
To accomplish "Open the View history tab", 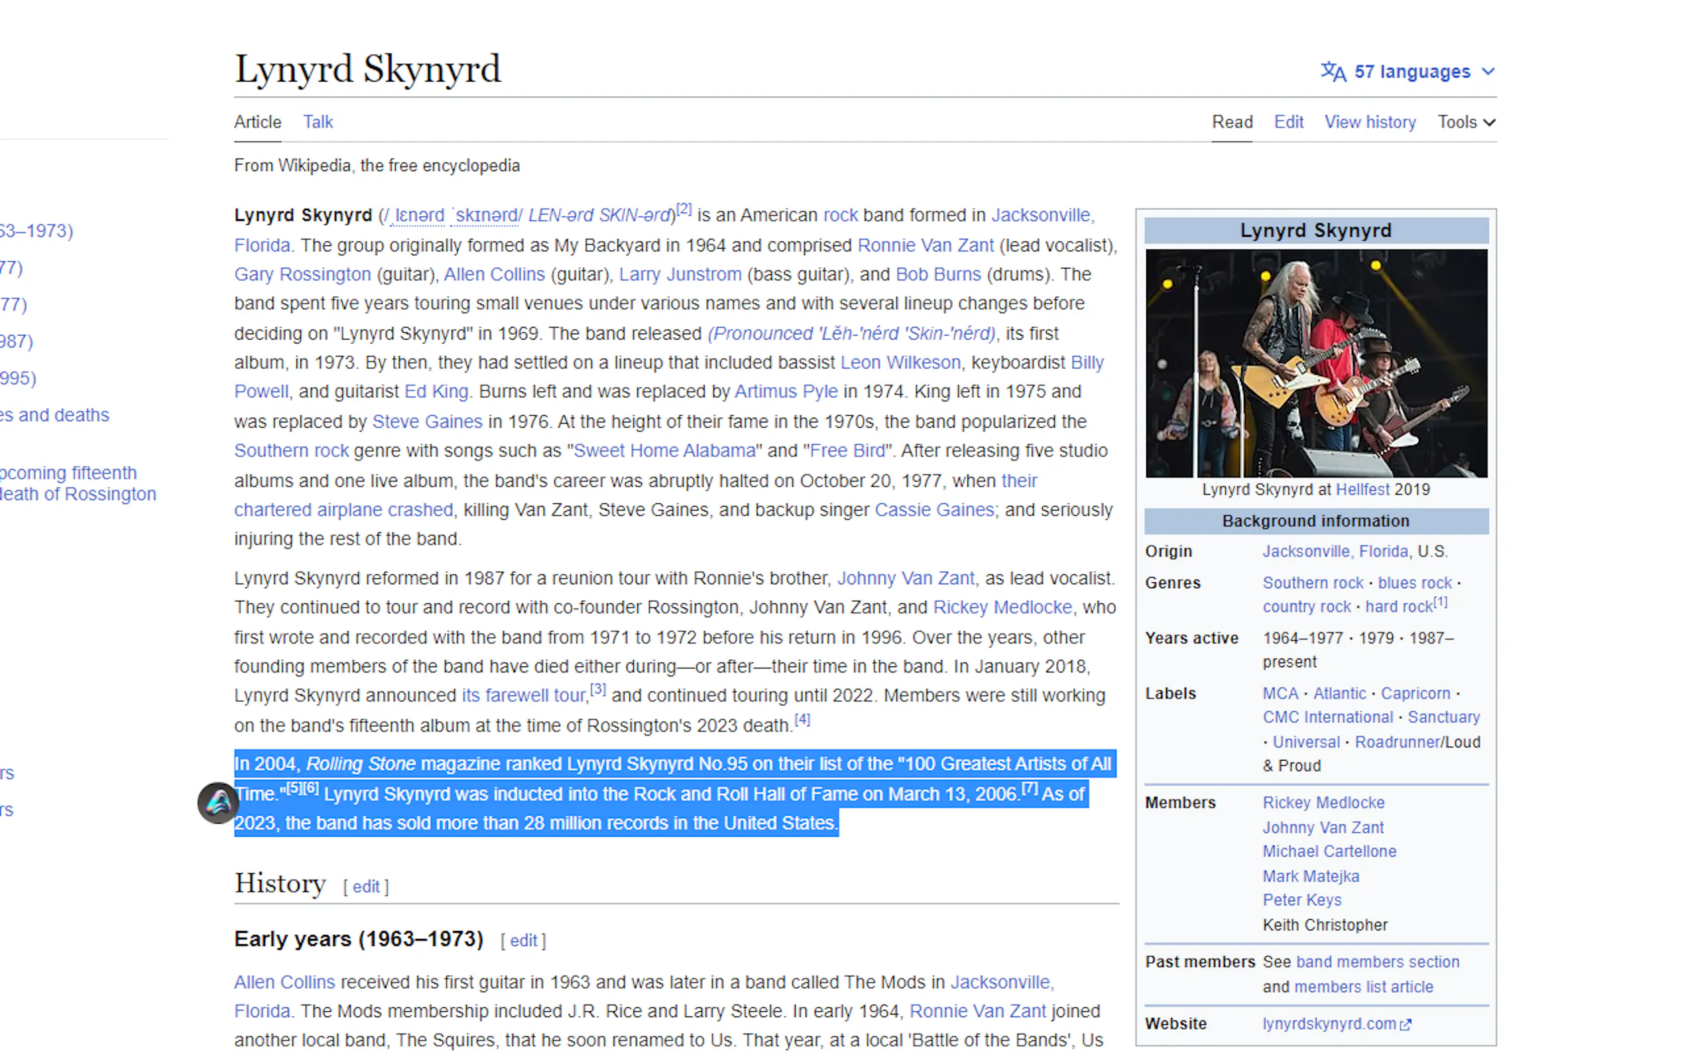I will (x=1369, y=123).
